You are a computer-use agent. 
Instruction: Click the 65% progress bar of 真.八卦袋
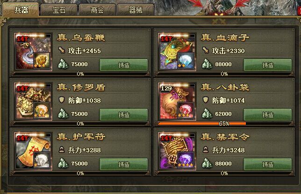[224, 124]
